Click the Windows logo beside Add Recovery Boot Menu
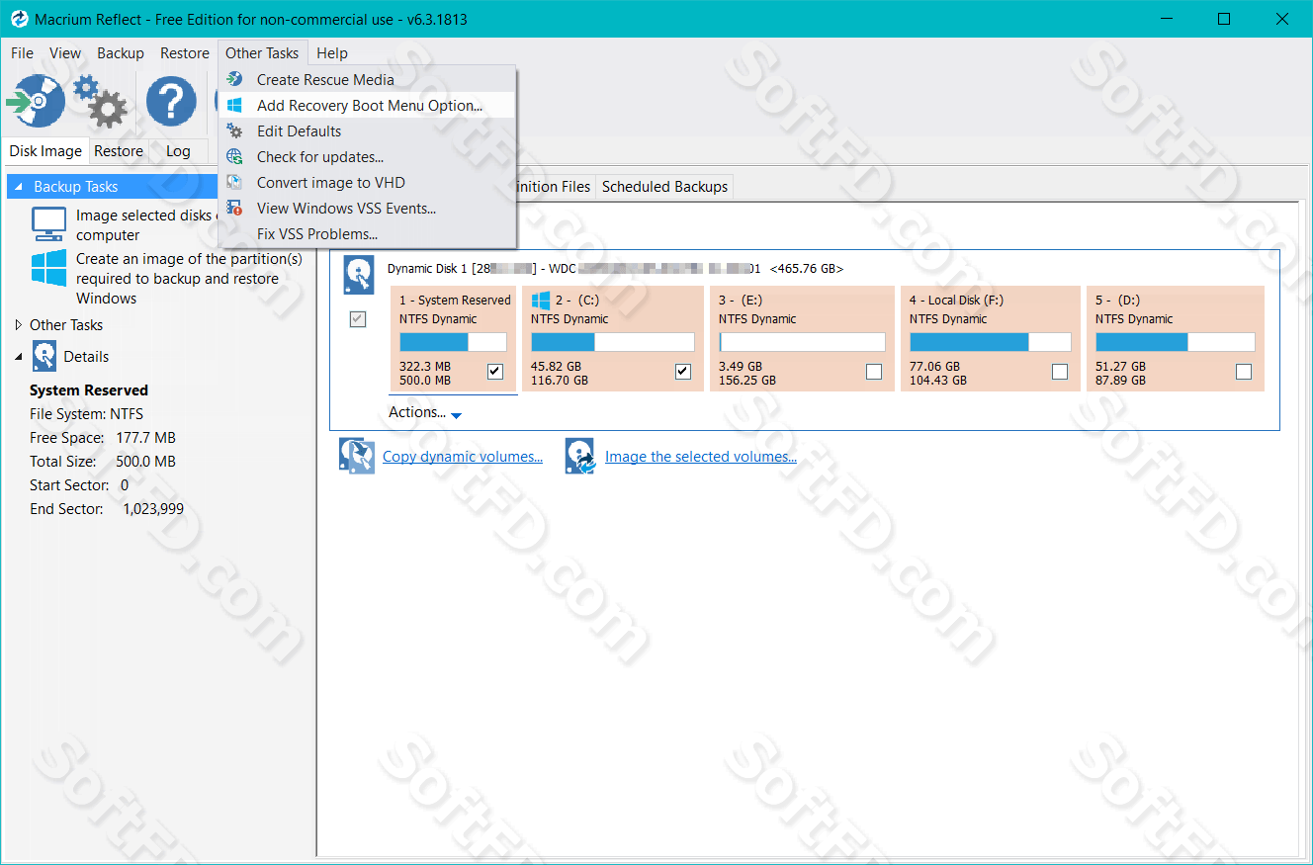The image size is (1313, 865). [234, 105]
